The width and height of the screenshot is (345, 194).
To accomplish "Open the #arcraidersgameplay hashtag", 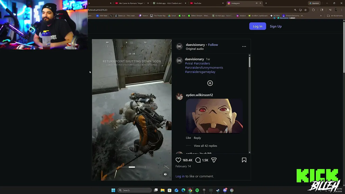I will (x=200, y=72).
